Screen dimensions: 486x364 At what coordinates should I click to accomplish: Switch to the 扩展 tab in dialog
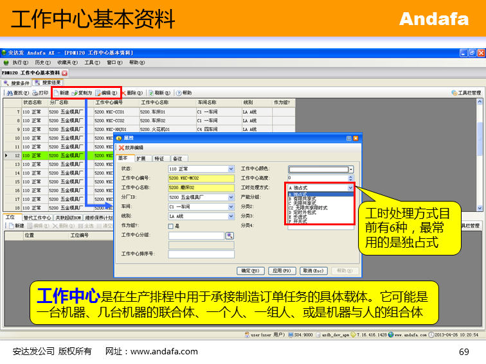[141, 158]
